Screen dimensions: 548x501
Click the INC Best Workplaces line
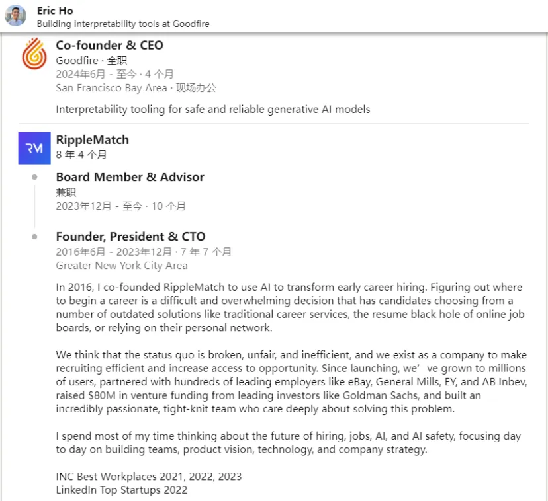(148, 477)
